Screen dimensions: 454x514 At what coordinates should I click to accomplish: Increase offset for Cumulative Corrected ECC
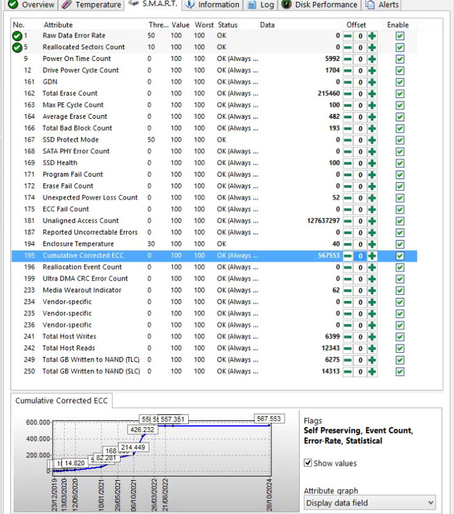[372, 256]
